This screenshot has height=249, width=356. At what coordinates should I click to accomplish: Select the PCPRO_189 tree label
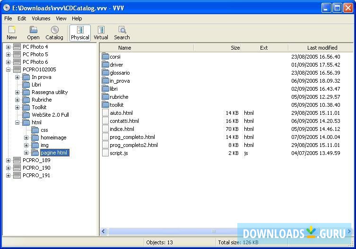click(36, 160)
